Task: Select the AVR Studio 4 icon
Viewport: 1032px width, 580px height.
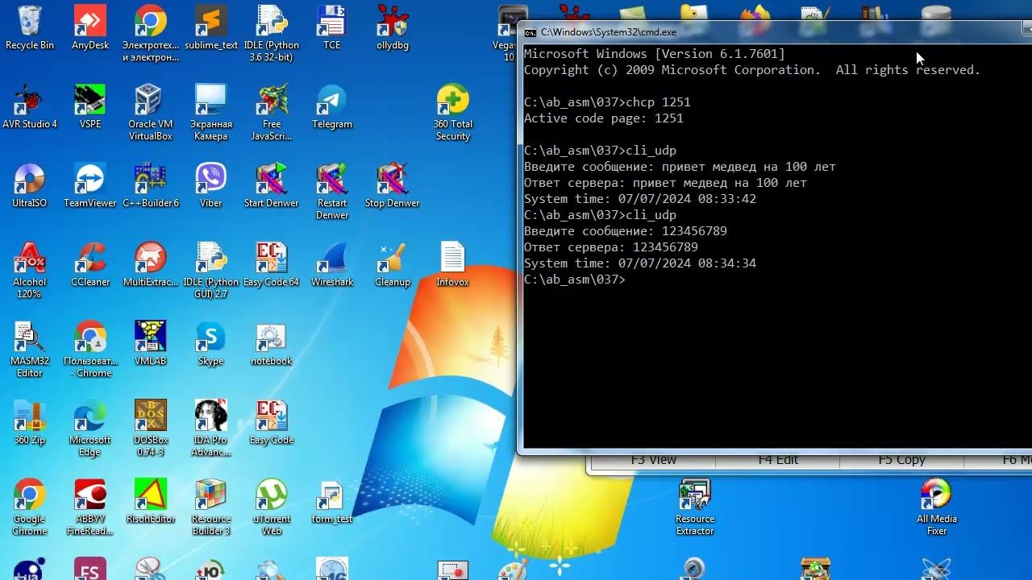Action: [30, 107]
